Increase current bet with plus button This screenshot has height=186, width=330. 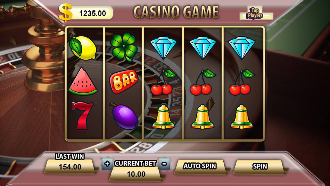pyautogui.click(x=107, y=164)
